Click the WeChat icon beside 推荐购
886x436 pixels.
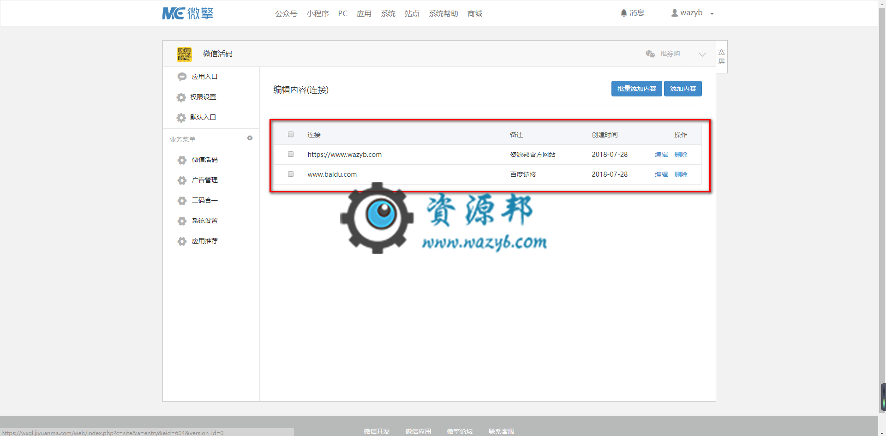650,54
